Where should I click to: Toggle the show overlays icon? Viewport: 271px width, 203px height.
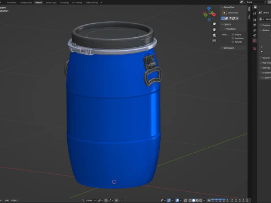coord(177,200)
